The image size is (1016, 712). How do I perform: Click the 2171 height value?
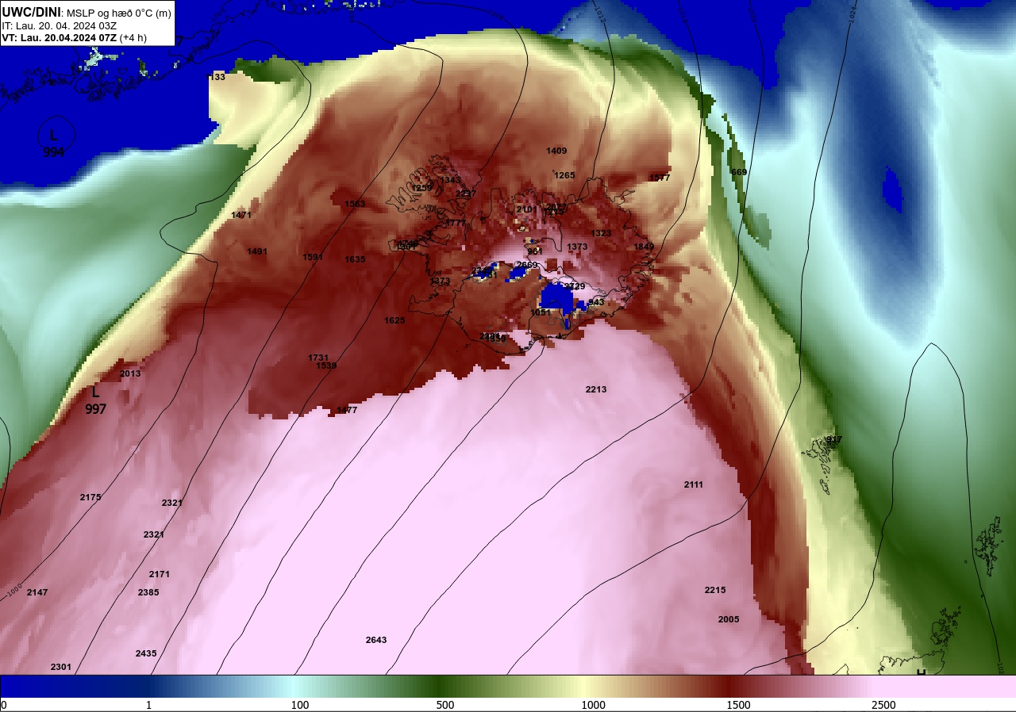tap(160, 574)
